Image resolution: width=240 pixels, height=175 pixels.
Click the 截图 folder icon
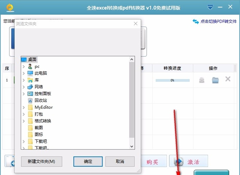[30, 128]
